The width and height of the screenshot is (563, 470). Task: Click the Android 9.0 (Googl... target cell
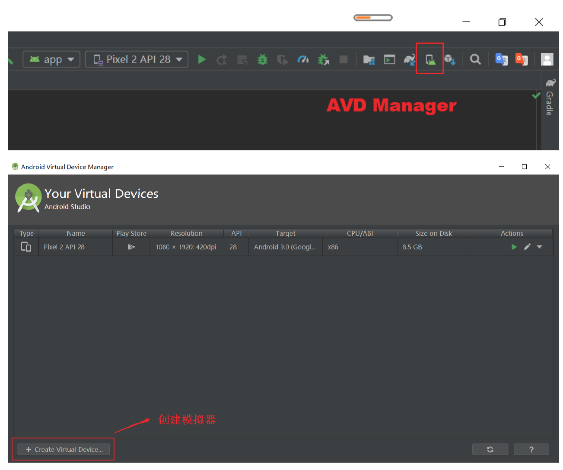click(x=286, y=247)
